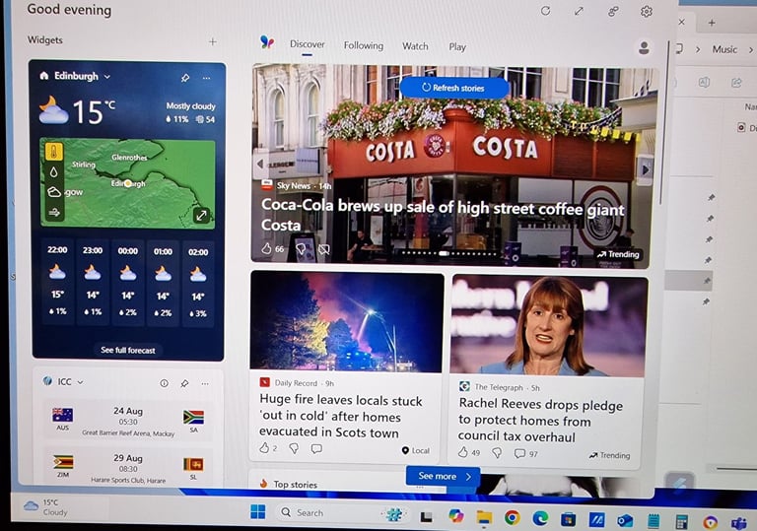The width and height of the screenshot is (757, 531).
Task: Open the Coca-Cola brews up Costa sale headline
Action: 443,216
